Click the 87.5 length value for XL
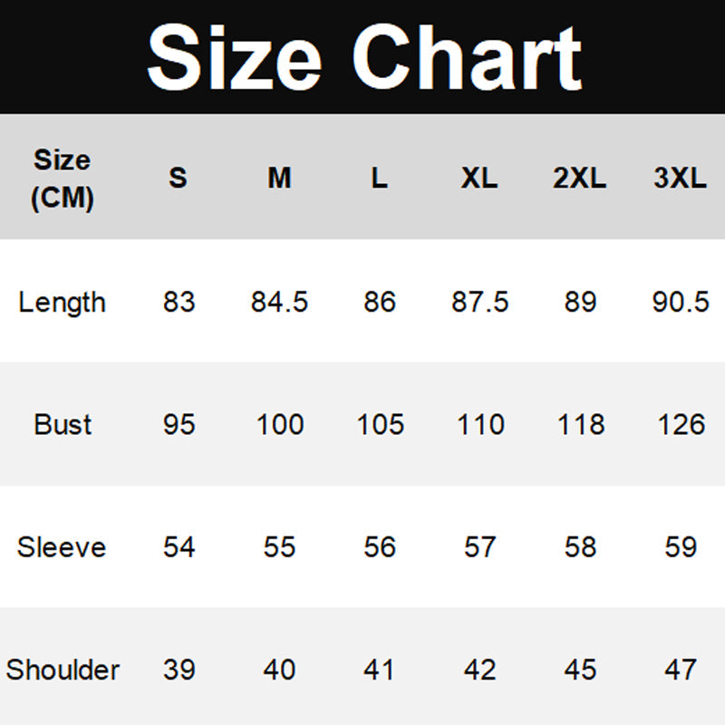Viewport: 725px width, 725px height. (479, 302)
